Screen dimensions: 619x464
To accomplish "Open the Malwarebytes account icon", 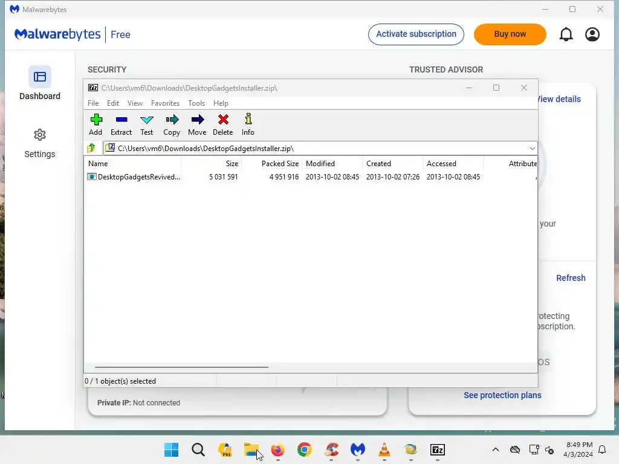I will tap(592, 34).
